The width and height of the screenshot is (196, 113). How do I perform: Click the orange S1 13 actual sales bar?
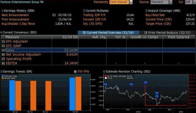[48, 96]
